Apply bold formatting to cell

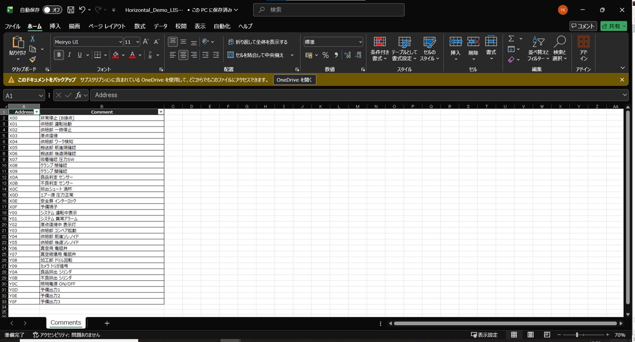point(59,55)
